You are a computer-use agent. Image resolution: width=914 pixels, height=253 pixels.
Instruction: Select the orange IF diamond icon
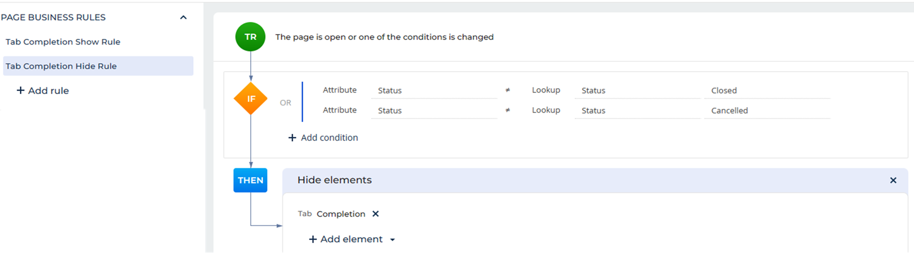coord(251,98)
